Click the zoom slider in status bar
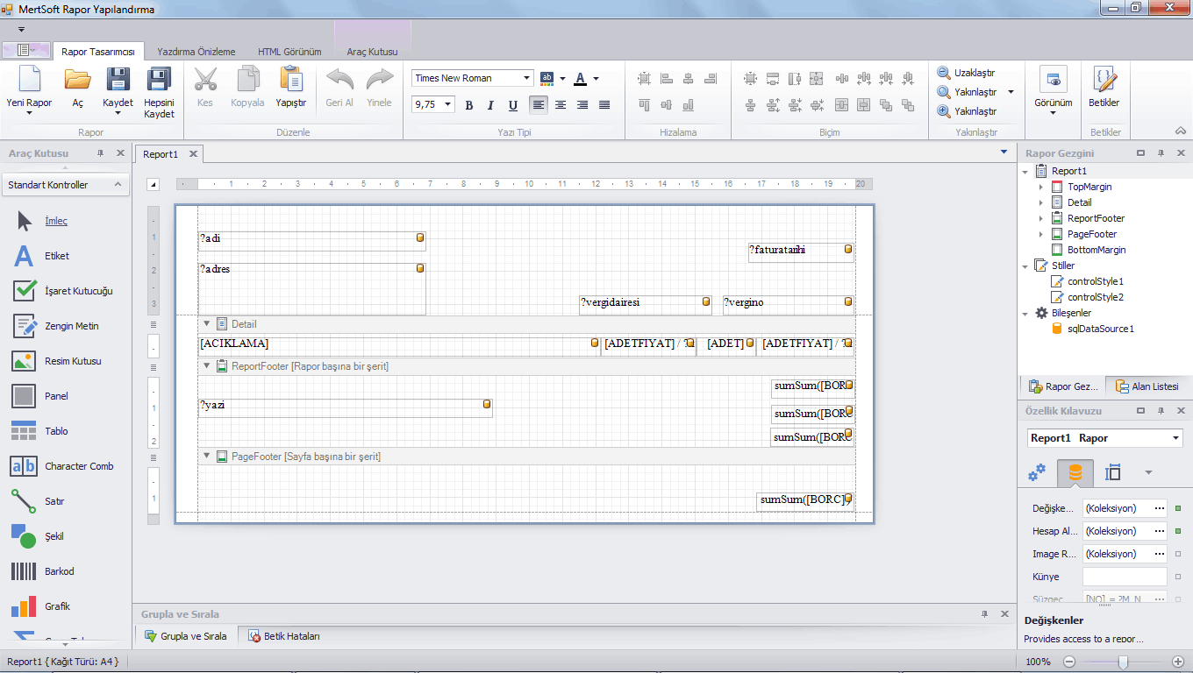This screenshot has height=673, width=1193. point(1122,662)
